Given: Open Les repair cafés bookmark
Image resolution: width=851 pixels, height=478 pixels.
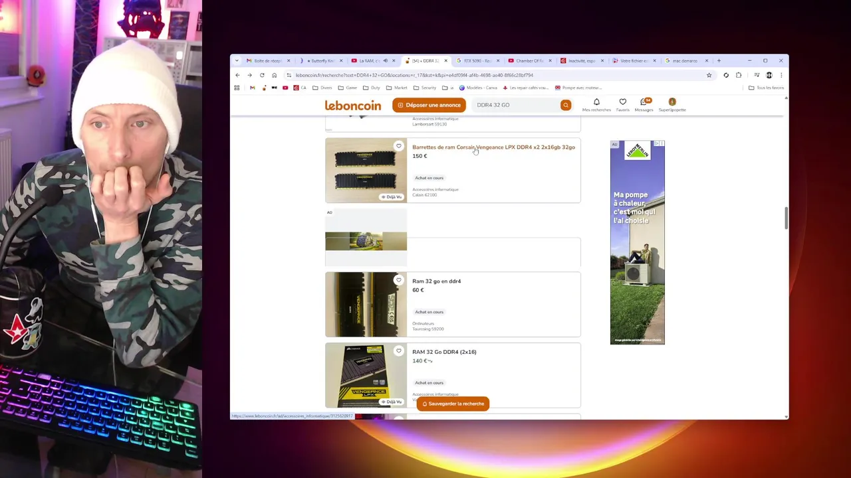Looking at the screenshot, I should (x=526, y=88).
